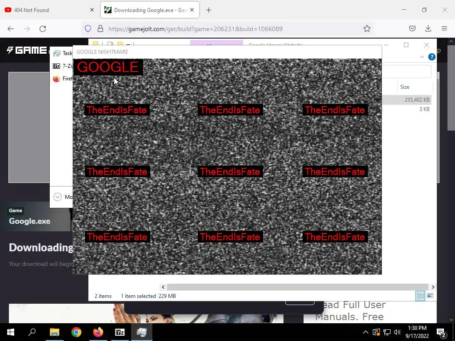
Task: Click browser scrollbar down arrow
Action: pyautogui.click(x=451, y=320)
